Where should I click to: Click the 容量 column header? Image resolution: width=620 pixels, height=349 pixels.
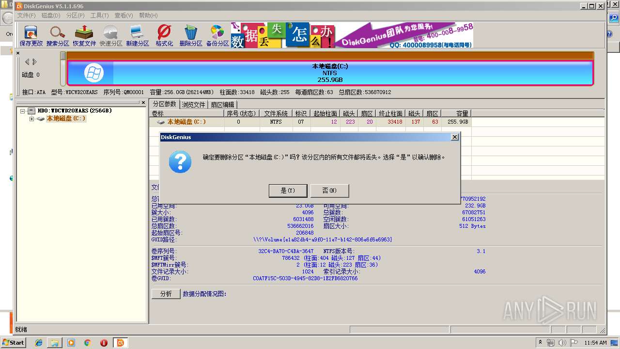coord(456,113)
